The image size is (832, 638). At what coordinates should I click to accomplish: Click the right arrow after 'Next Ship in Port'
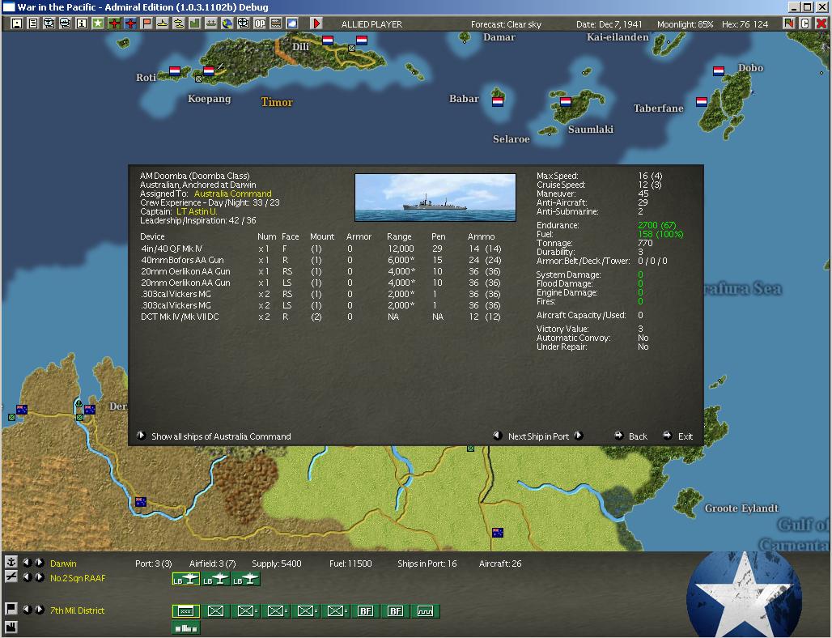tap(579, 436)
